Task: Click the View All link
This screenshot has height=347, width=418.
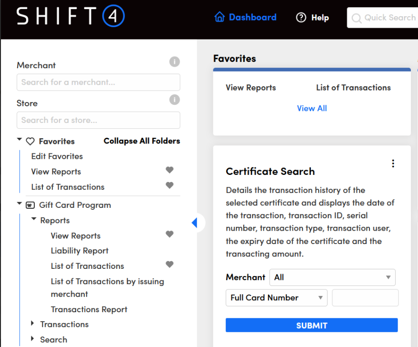Action: (312, 108)
